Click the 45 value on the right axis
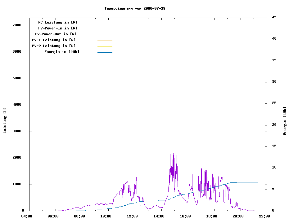The image size is (298, 223). click(274, 17)
